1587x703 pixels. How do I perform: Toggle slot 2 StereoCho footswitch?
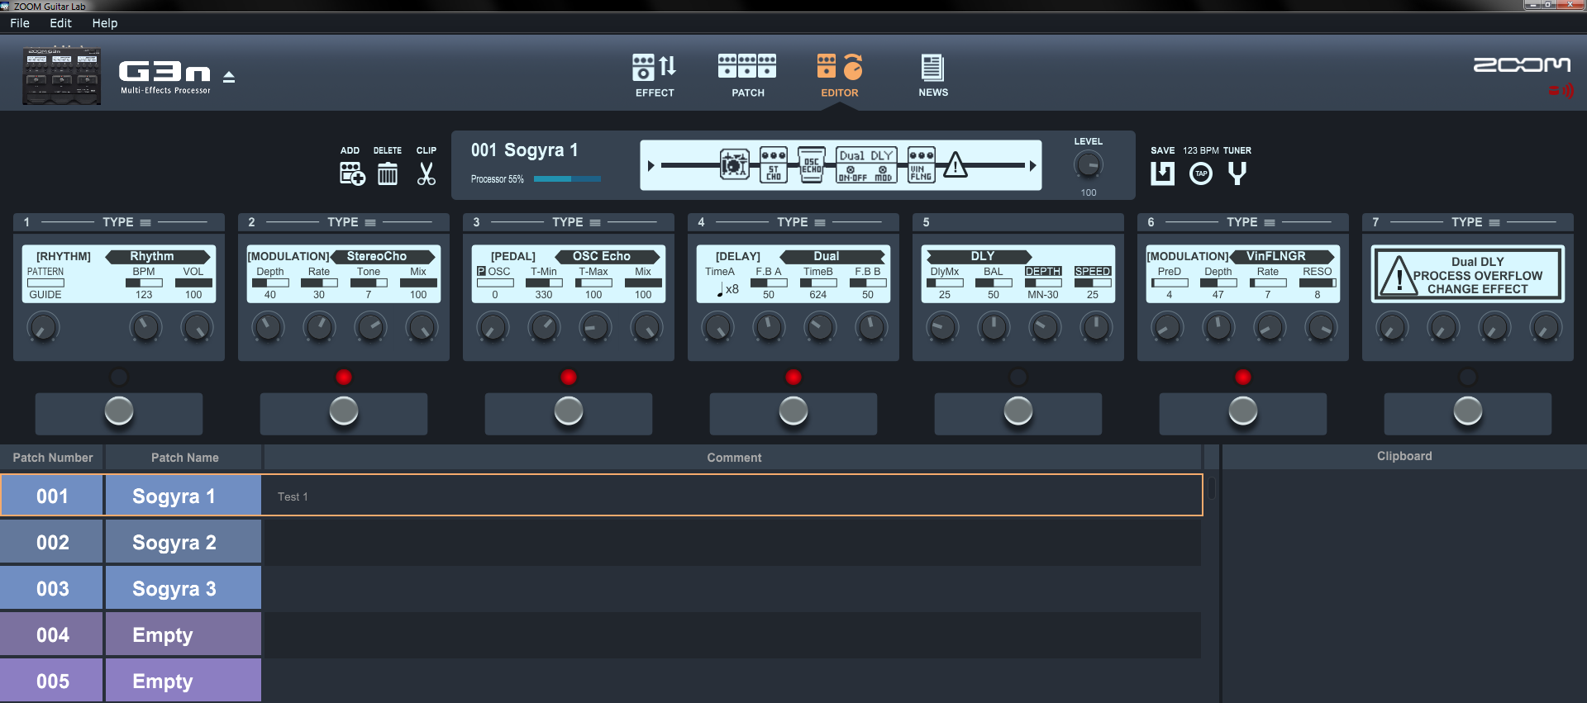pos(344,411)
